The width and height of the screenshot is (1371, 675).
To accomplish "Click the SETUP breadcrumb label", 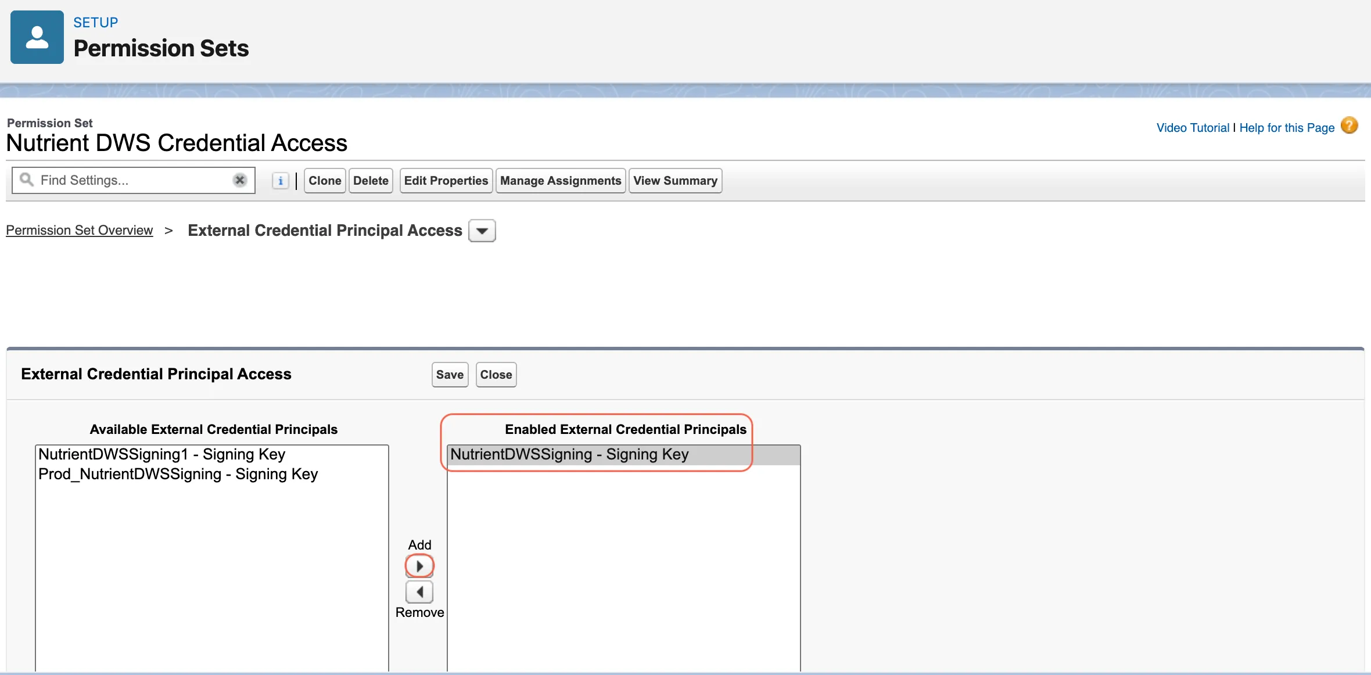I will [96, 23].
